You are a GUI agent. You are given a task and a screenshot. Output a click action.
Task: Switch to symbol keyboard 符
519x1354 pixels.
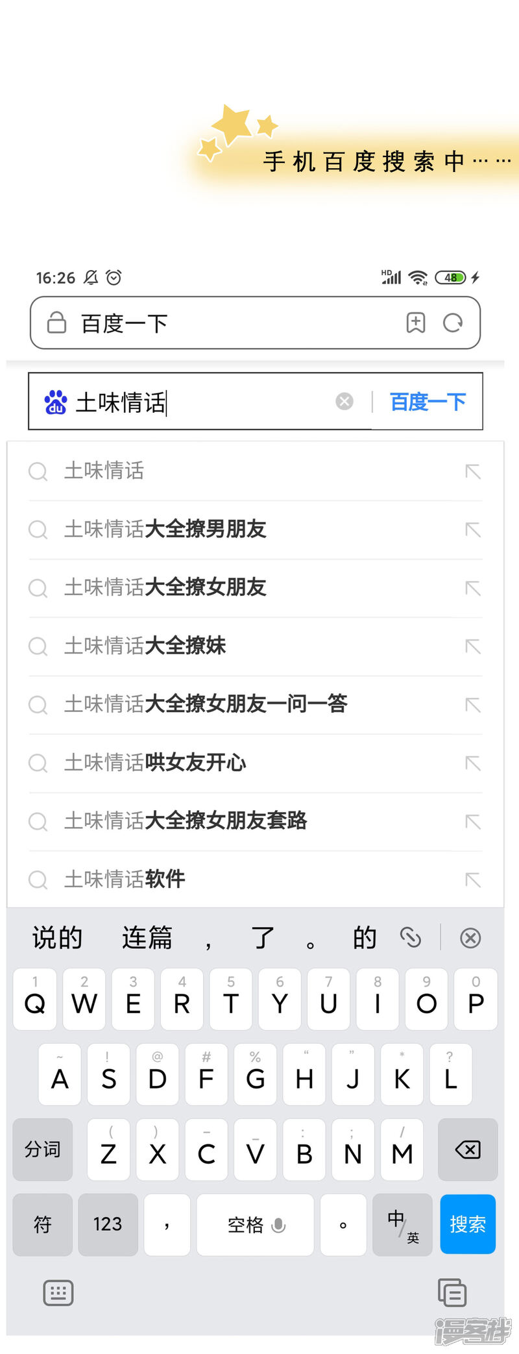[43, 1225]
